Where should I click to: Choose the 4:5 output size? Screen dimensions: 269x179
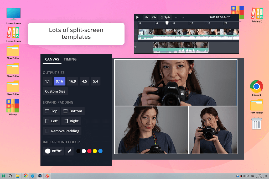pos(84,81)
